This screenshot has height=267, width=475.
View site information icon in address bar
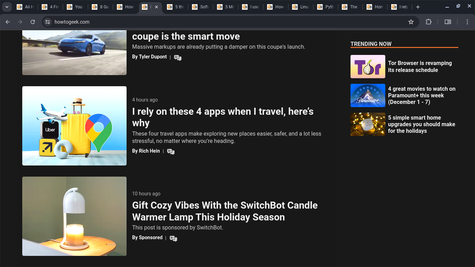click(48, 22)
